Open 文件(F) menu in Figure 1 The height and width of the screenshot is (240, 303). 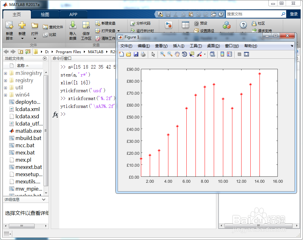126,46
